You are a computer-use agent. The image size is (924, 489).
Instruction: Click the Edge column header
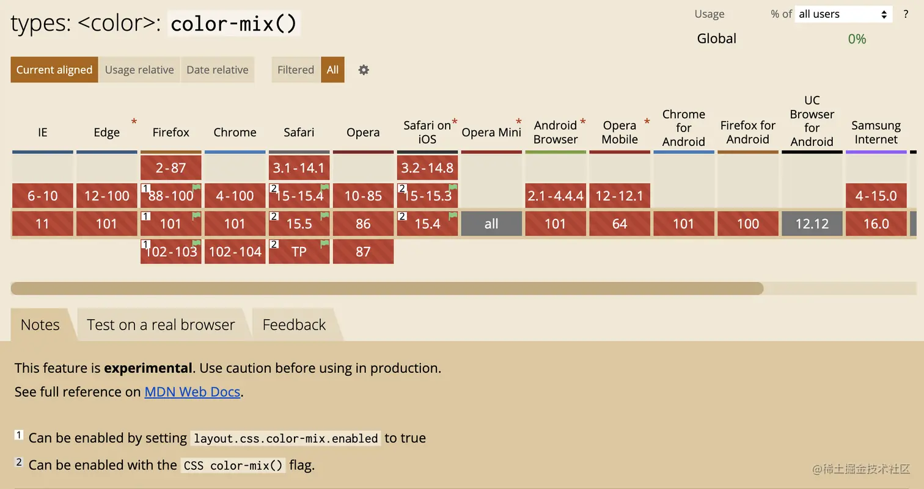click(106, 132)
